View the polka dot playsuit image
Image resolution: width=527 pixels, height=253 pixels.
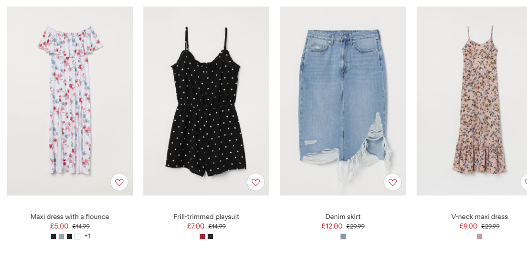pyautogui.click(x=206, y=101)
